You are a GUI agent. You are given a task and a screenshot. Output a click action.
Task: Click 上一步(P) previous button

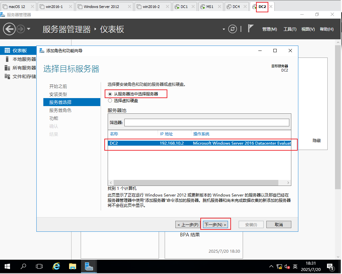188,224
